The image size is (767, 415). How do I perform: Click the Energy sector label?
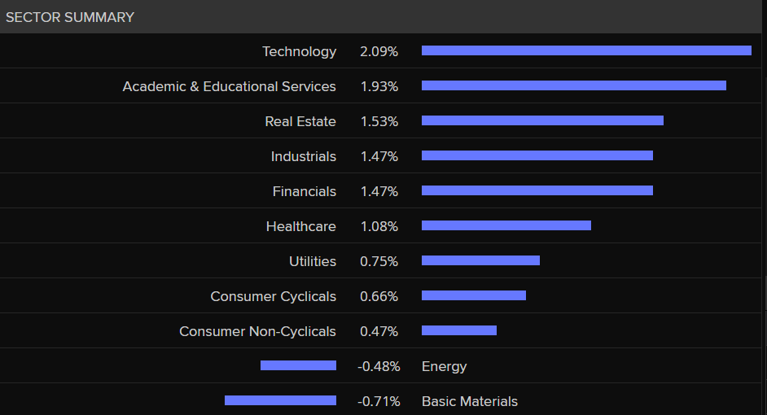click(444, 366)
